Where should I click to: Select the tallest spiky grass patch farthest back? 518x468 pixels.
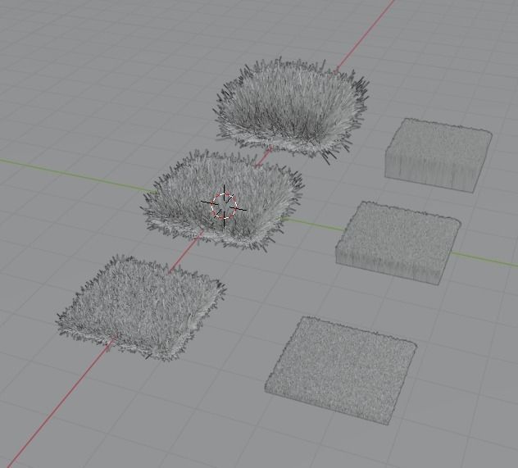tap(292, 109)
